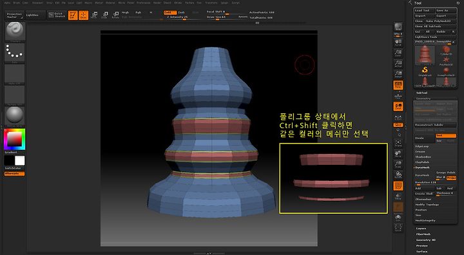
Task: Click Make PolyMesh3D button
Action: 440,21
